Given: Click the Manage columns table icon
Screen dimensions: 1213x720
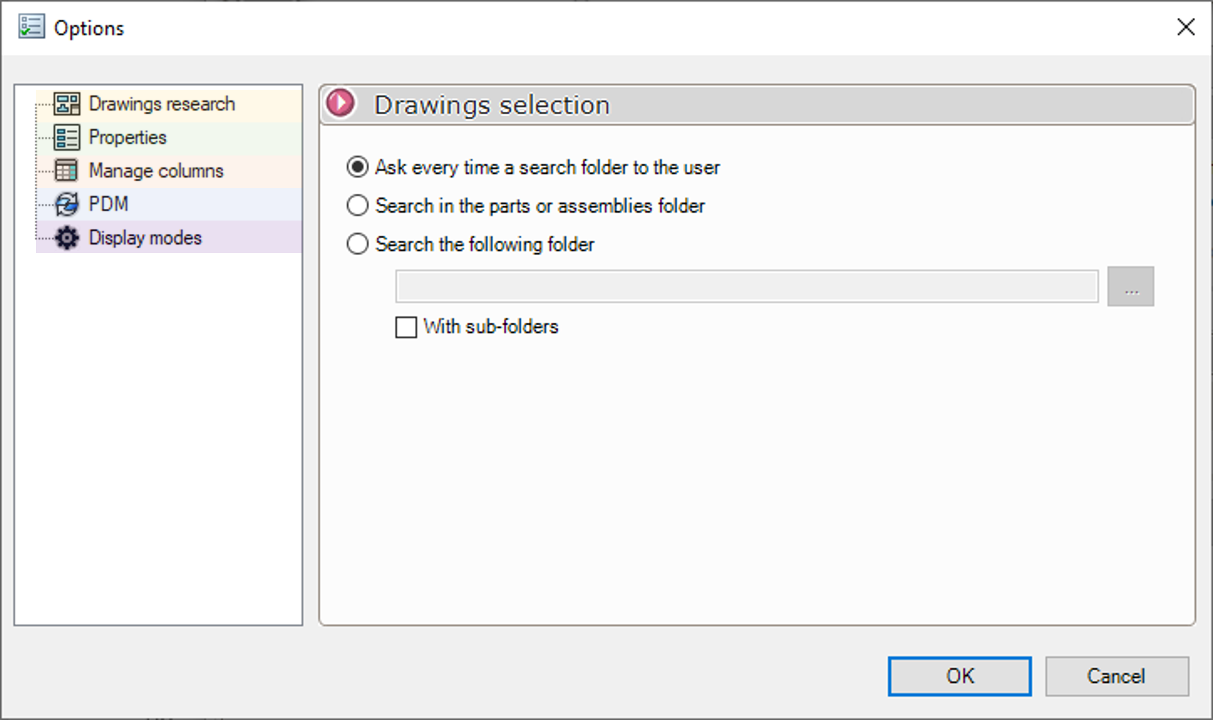Looking at the screenshot, I should [66, 170].
